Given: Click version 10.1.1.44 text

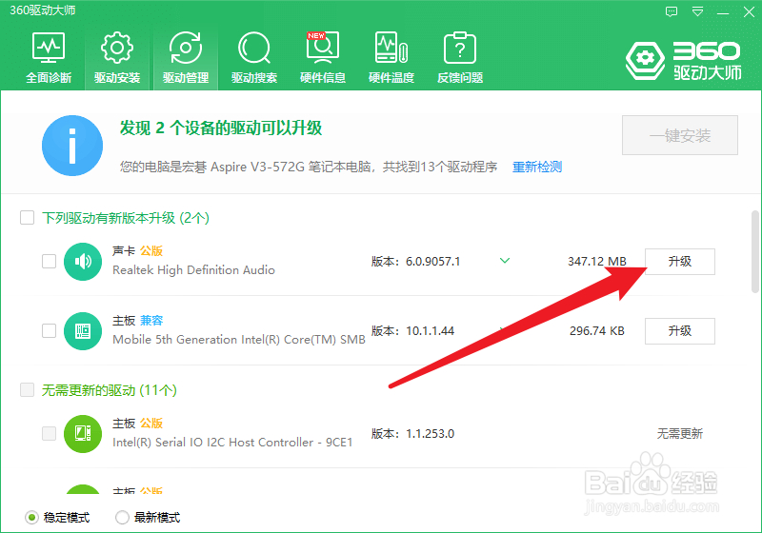Looking at the screenshot, I should coord(431,331).
